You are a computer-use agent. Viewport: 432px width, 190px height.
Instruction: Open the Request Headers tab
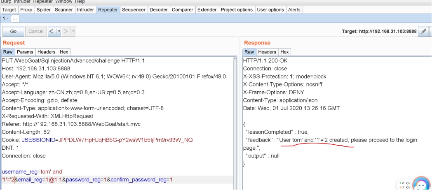click(x=47, y=52)
